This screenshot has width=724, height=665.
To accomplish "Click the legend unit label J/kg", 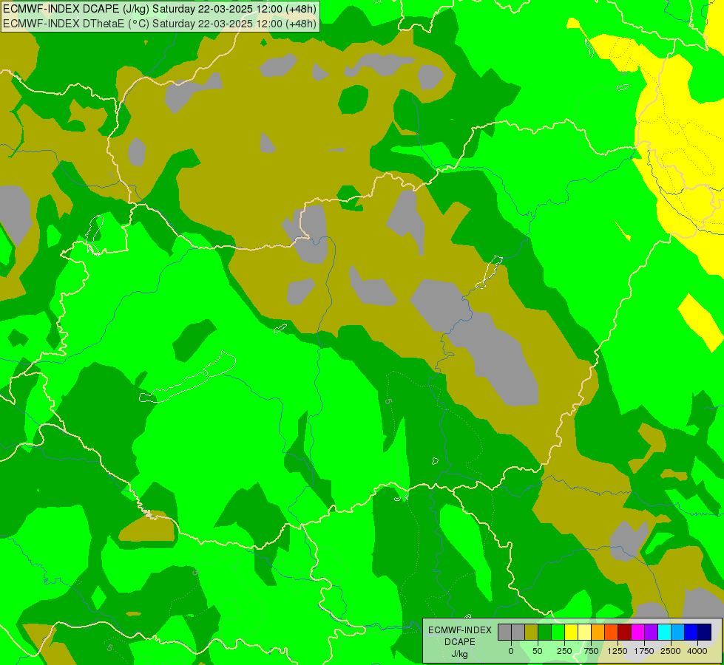I will [x=460, y=654].
